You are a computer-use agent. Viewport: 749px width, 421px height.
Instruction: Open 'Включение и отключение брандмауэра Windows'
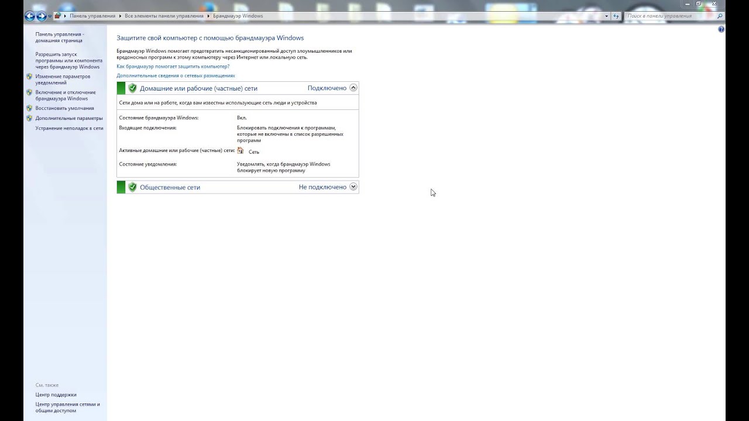[x=66, y=95]
